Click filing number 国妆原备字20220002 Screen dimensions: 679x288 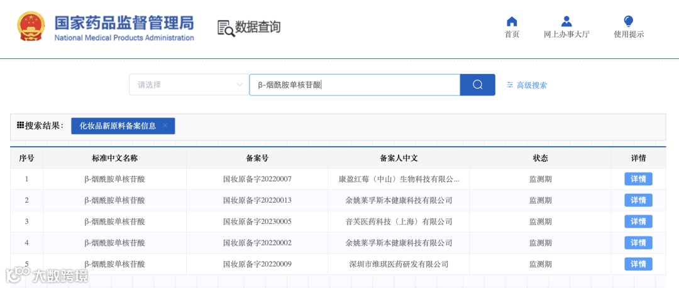(x=257, y=243)
